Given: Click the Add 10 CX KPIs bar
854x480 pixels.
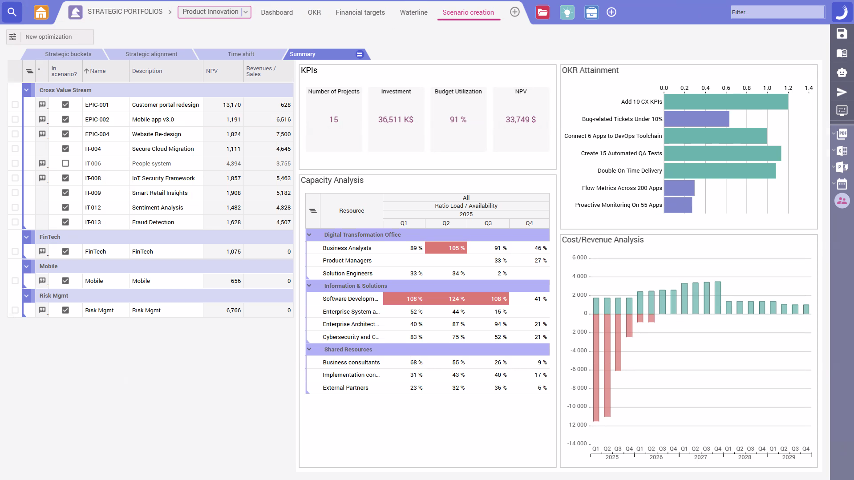Looking at the screenshot, I should [725, 102].
